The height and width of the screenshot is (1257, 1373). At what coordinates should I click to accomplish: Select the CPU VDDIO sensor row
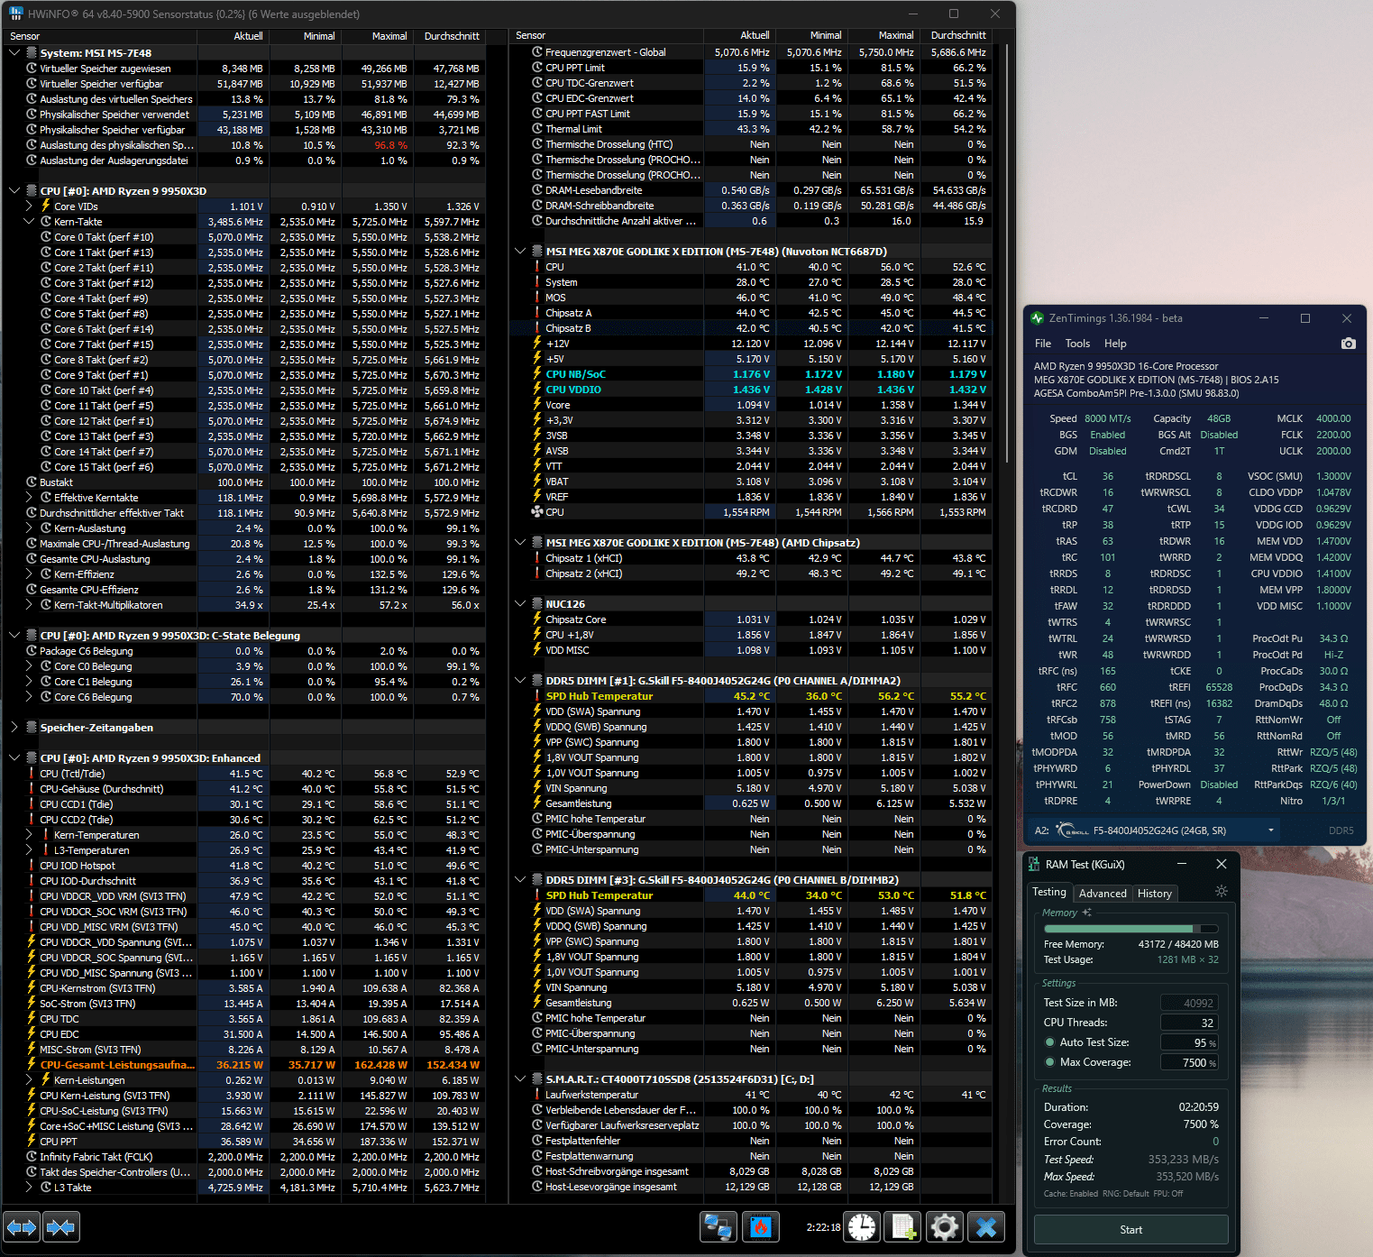coord(750,390)
